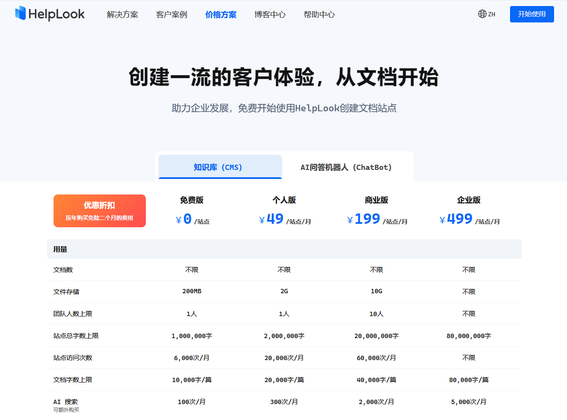Image resolution: width=567 pixels, height=420 pixels.
Task: Click the 用量 section header row
Action: 59,249
